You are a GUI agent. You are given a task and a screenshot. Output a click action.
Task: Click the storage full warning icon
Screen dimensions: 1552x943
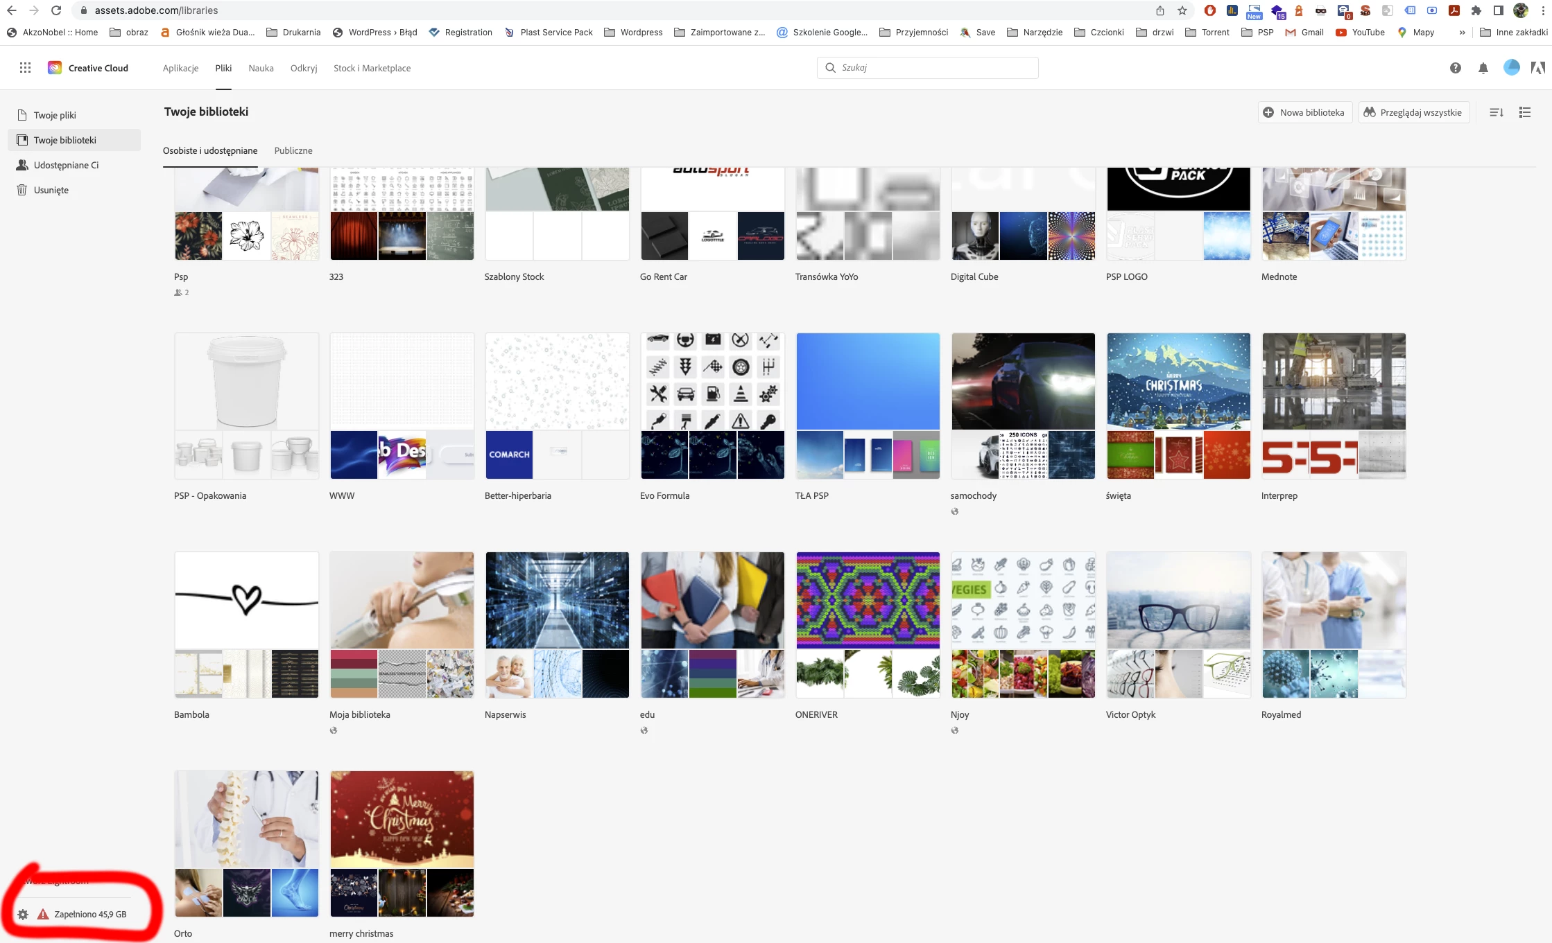point(43,915)
